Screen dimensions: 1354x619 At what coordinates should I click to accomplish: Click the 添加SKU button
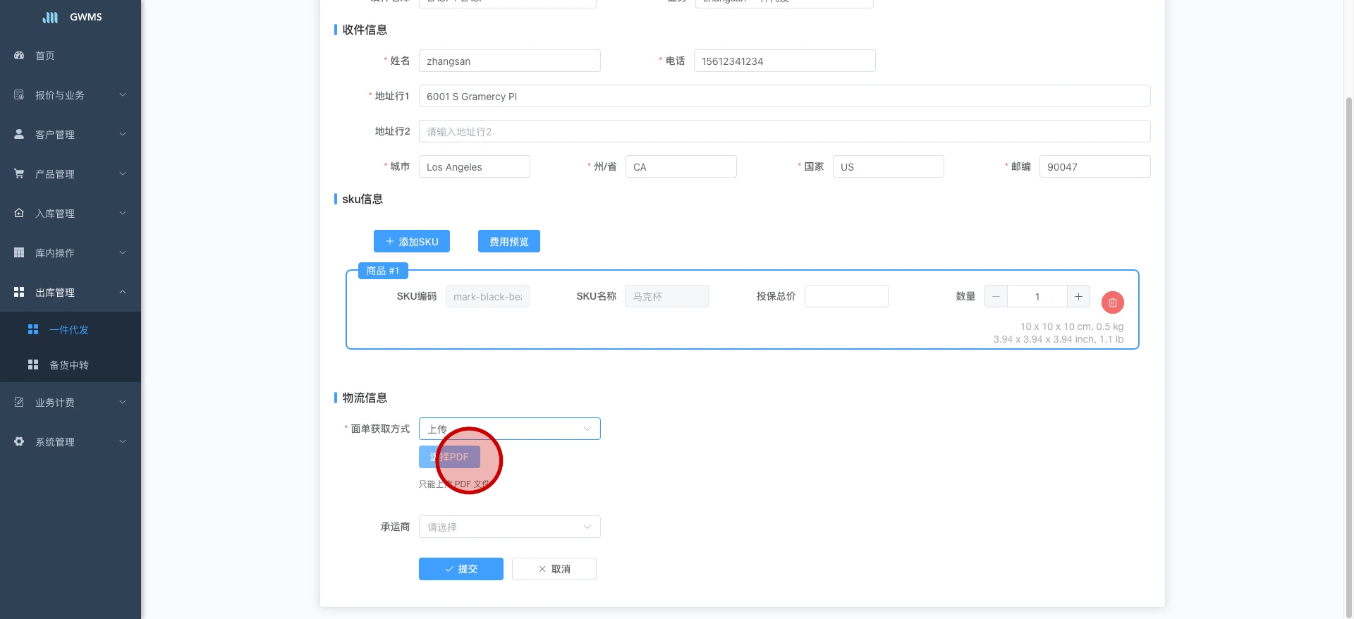(412, 241)
